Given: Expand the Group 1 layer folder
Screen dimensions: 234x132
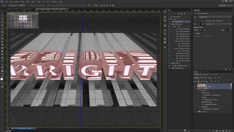Looking at the screenshot, I should (x=198, y=111).
